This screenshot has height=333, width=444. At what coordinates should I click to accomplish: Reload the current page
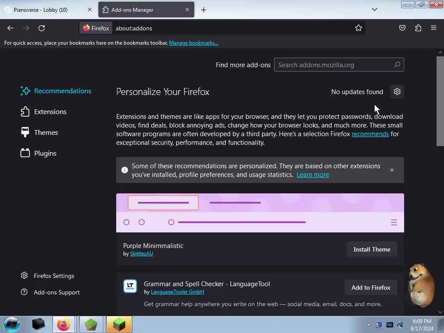click(x=42, y=28)
